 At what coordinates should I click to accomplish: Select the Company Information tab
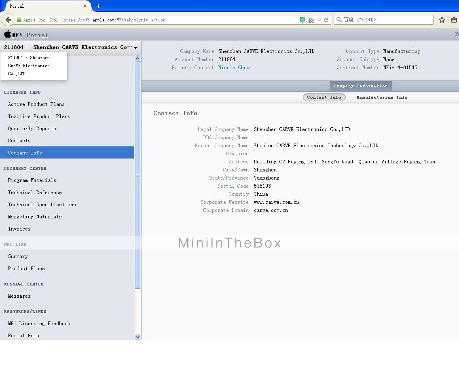pyautogui.click(x=360, y=86)
